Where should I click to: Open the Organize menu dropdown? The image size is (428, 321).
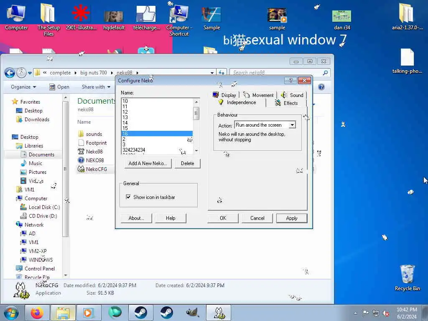(23, 87)
